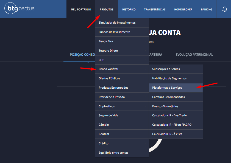Screen dimensions: 231x163
Task: Expand Fundos de Investimento submenu
Action: [x=122, y=32]
